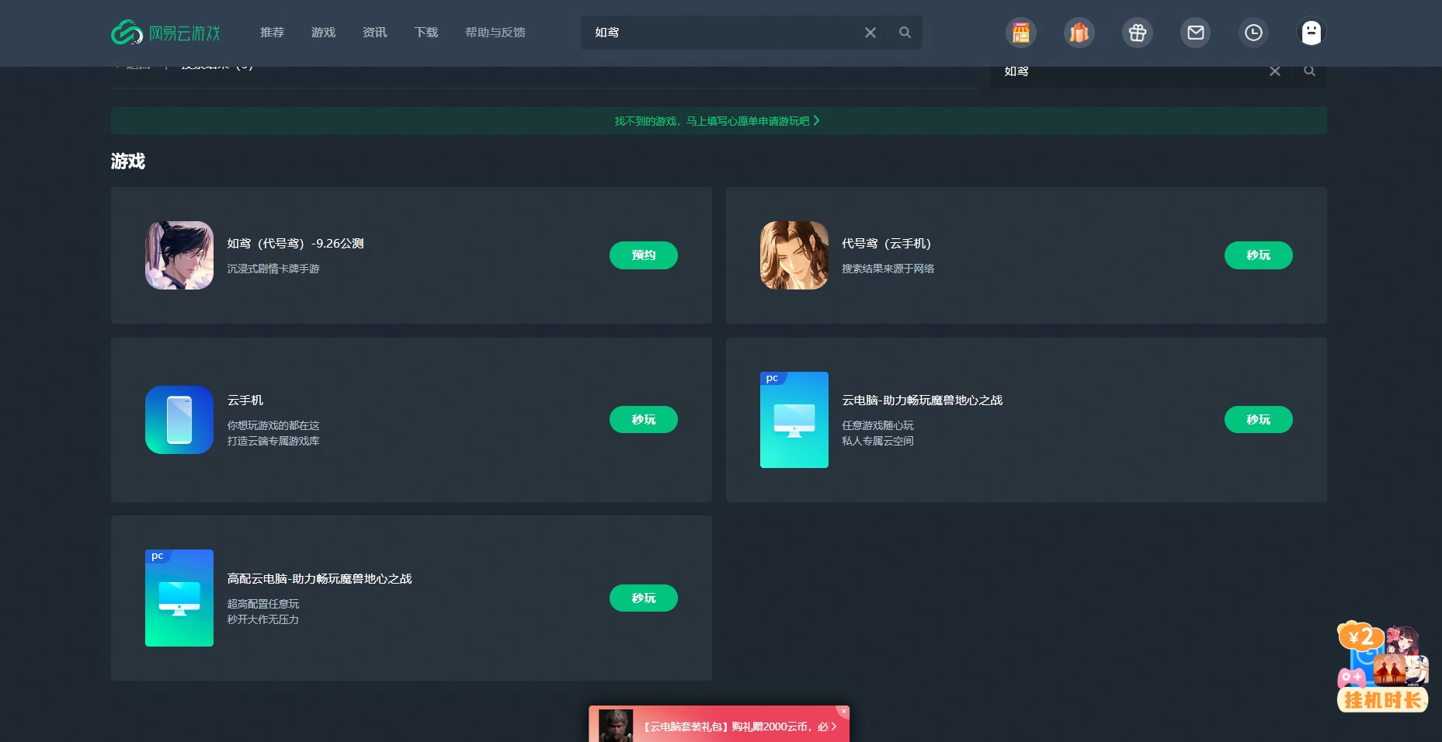Click the 如鸢 game thumbnail image
This screenshot has width=1442, height=742.
179,255
